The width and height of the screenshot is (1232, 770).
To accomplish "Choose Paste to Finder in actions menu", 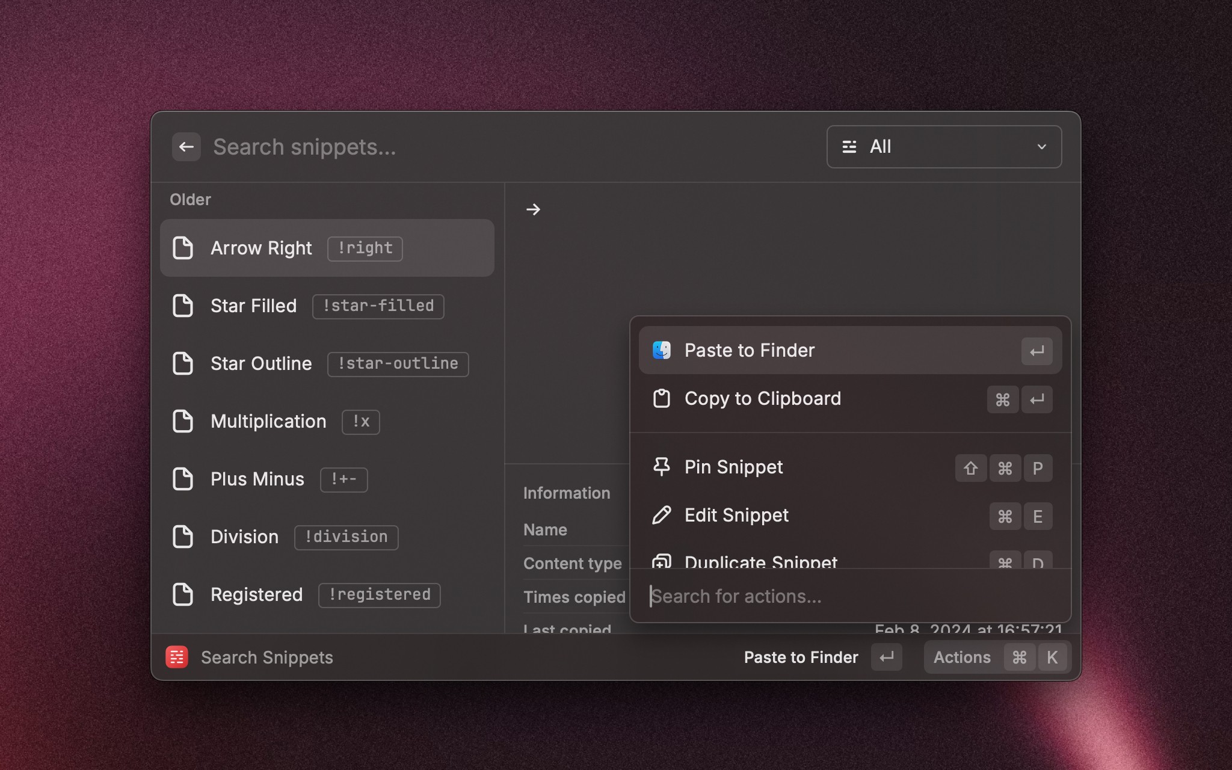I will [850, 350].
